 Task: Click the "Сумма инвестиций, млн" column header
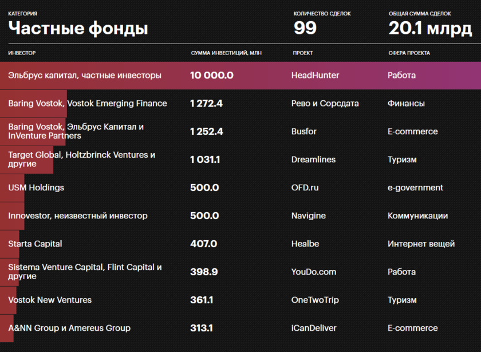pyautogui.click(x=226, y=53)
